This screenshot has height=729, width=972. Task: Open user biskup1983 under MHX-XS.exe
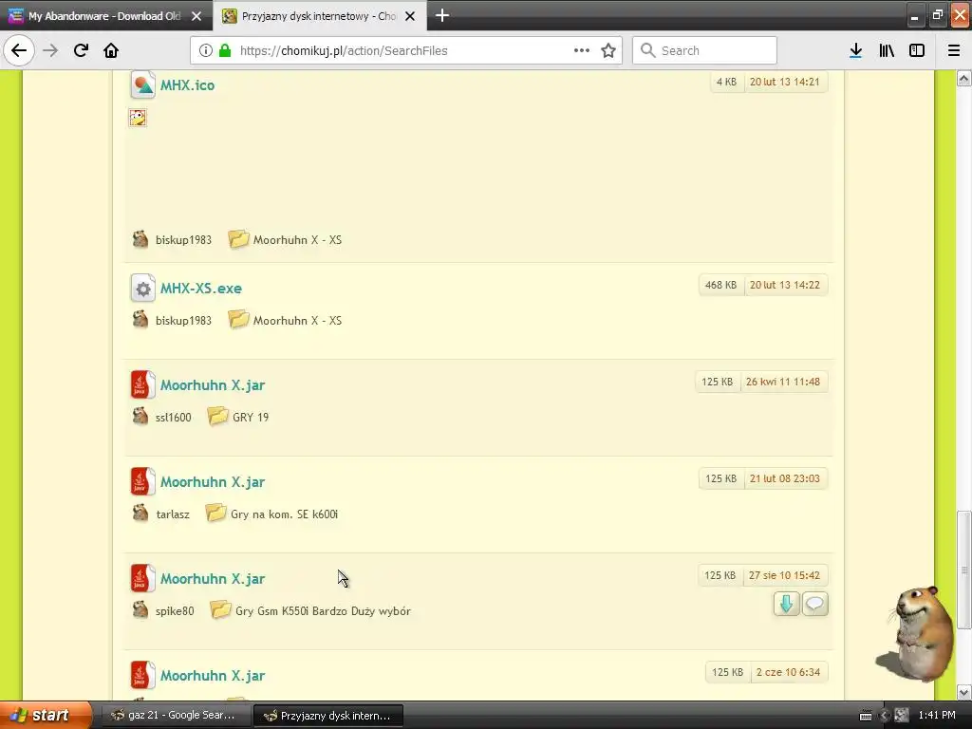click(x=183, y=321)
